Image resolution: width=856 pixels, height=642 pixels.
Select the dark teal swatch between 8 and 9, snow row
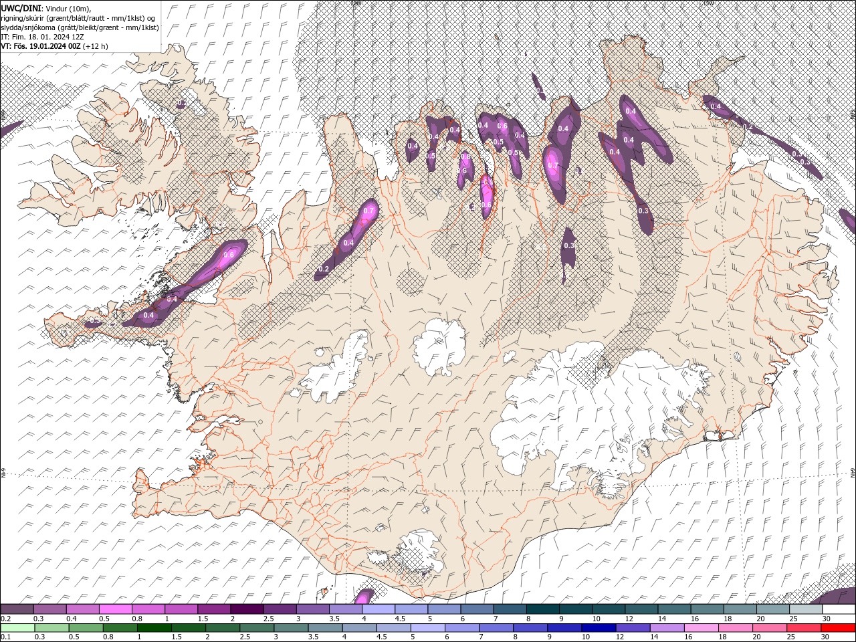(543, 609)
